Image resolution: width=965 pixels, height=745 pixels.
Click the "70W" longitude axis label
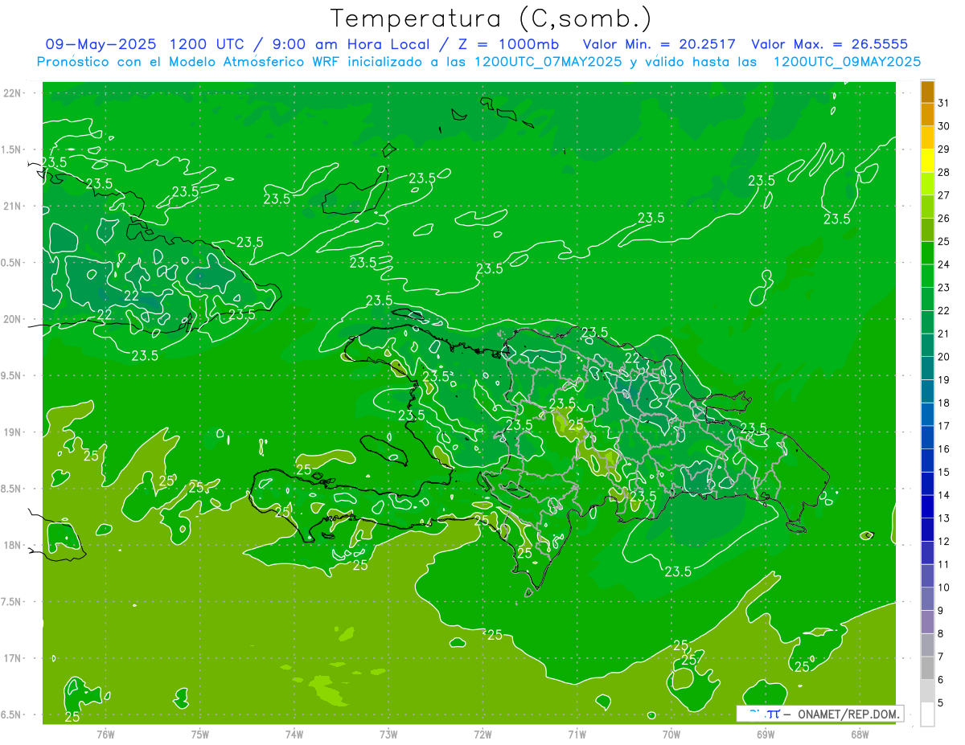click(671, 734)
